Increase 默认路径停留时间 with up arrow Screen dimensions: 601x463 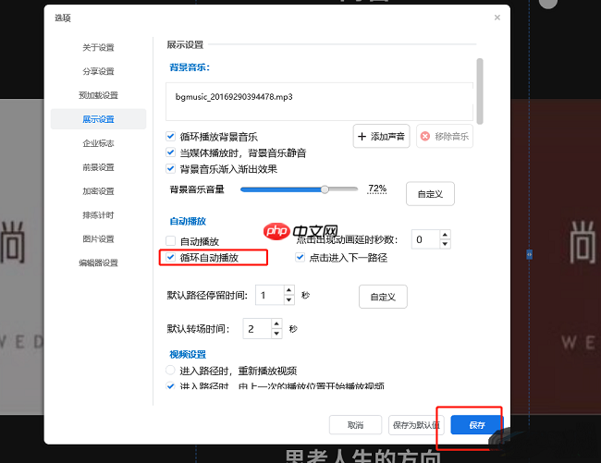click(x=289, y=290)
